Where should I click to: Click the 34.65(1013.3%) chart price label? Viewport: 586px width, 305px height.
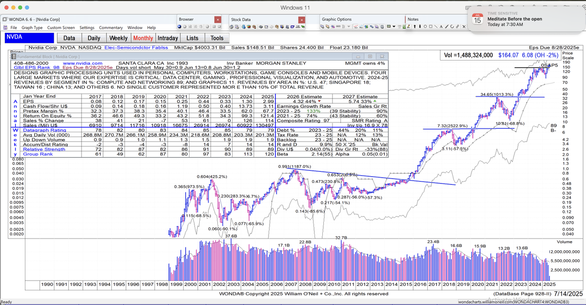click(x=497, y=94)
